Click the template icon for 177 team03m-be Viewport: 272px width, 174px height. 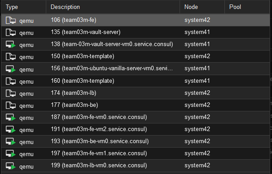tap(11, 106)
